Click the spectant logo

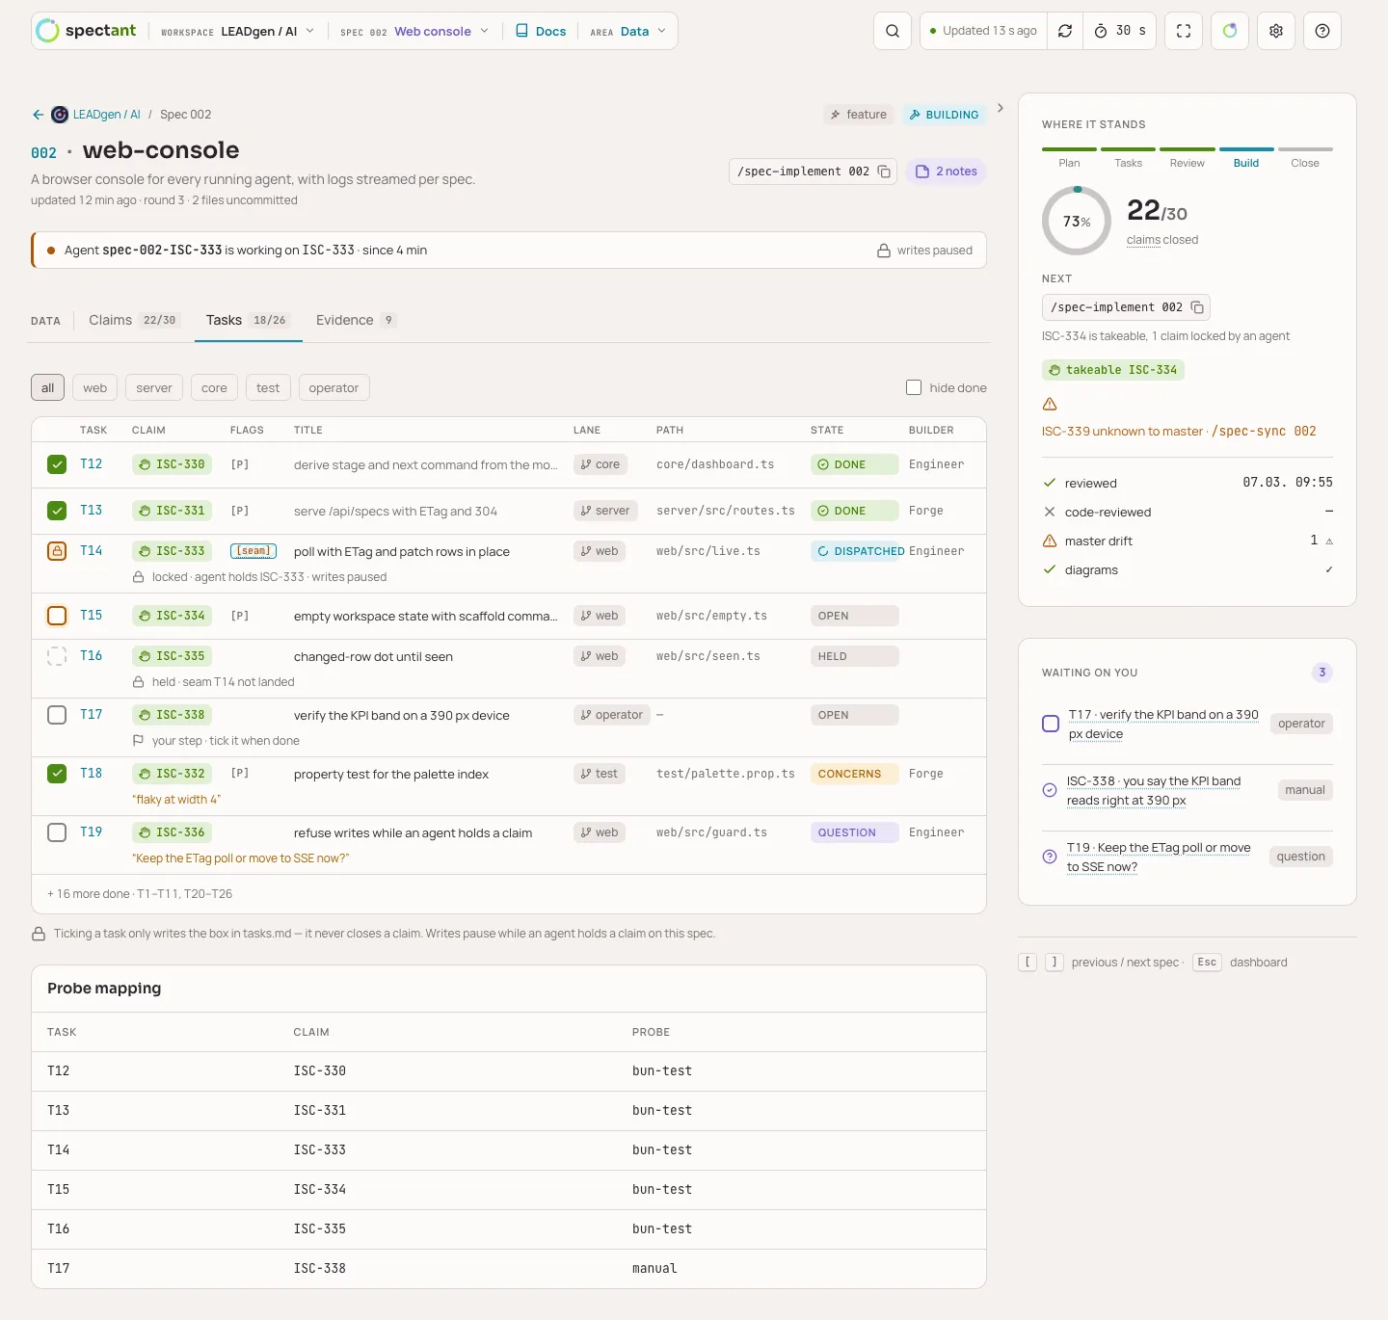point(86,31)
